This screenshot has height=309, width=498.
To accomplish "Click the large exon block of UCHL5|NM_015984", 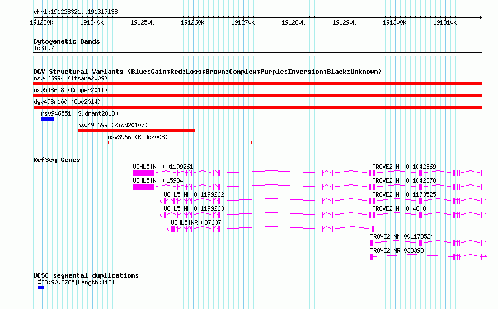I will (x=144, y=187).
